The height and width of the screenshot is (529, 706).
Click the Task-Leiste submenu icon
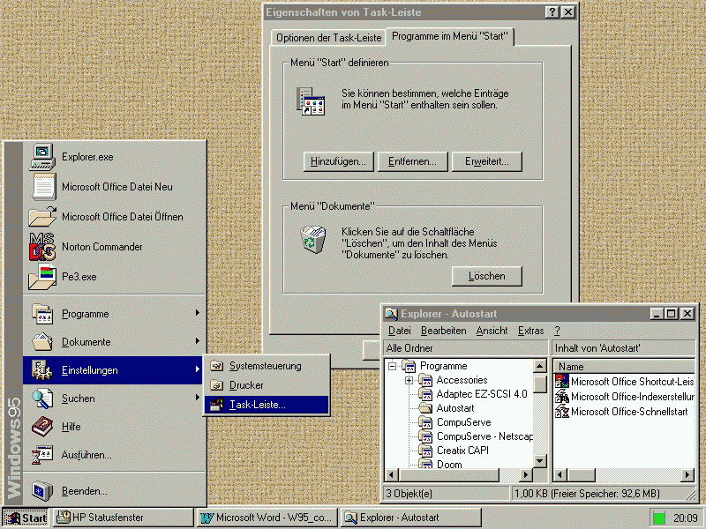click(217, 405)
